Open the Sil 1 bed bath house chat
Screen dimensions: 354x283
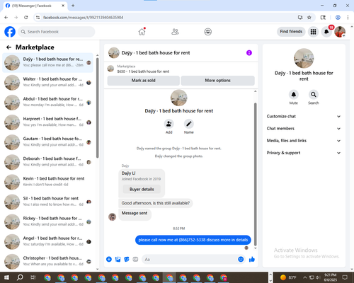(47, 202)
